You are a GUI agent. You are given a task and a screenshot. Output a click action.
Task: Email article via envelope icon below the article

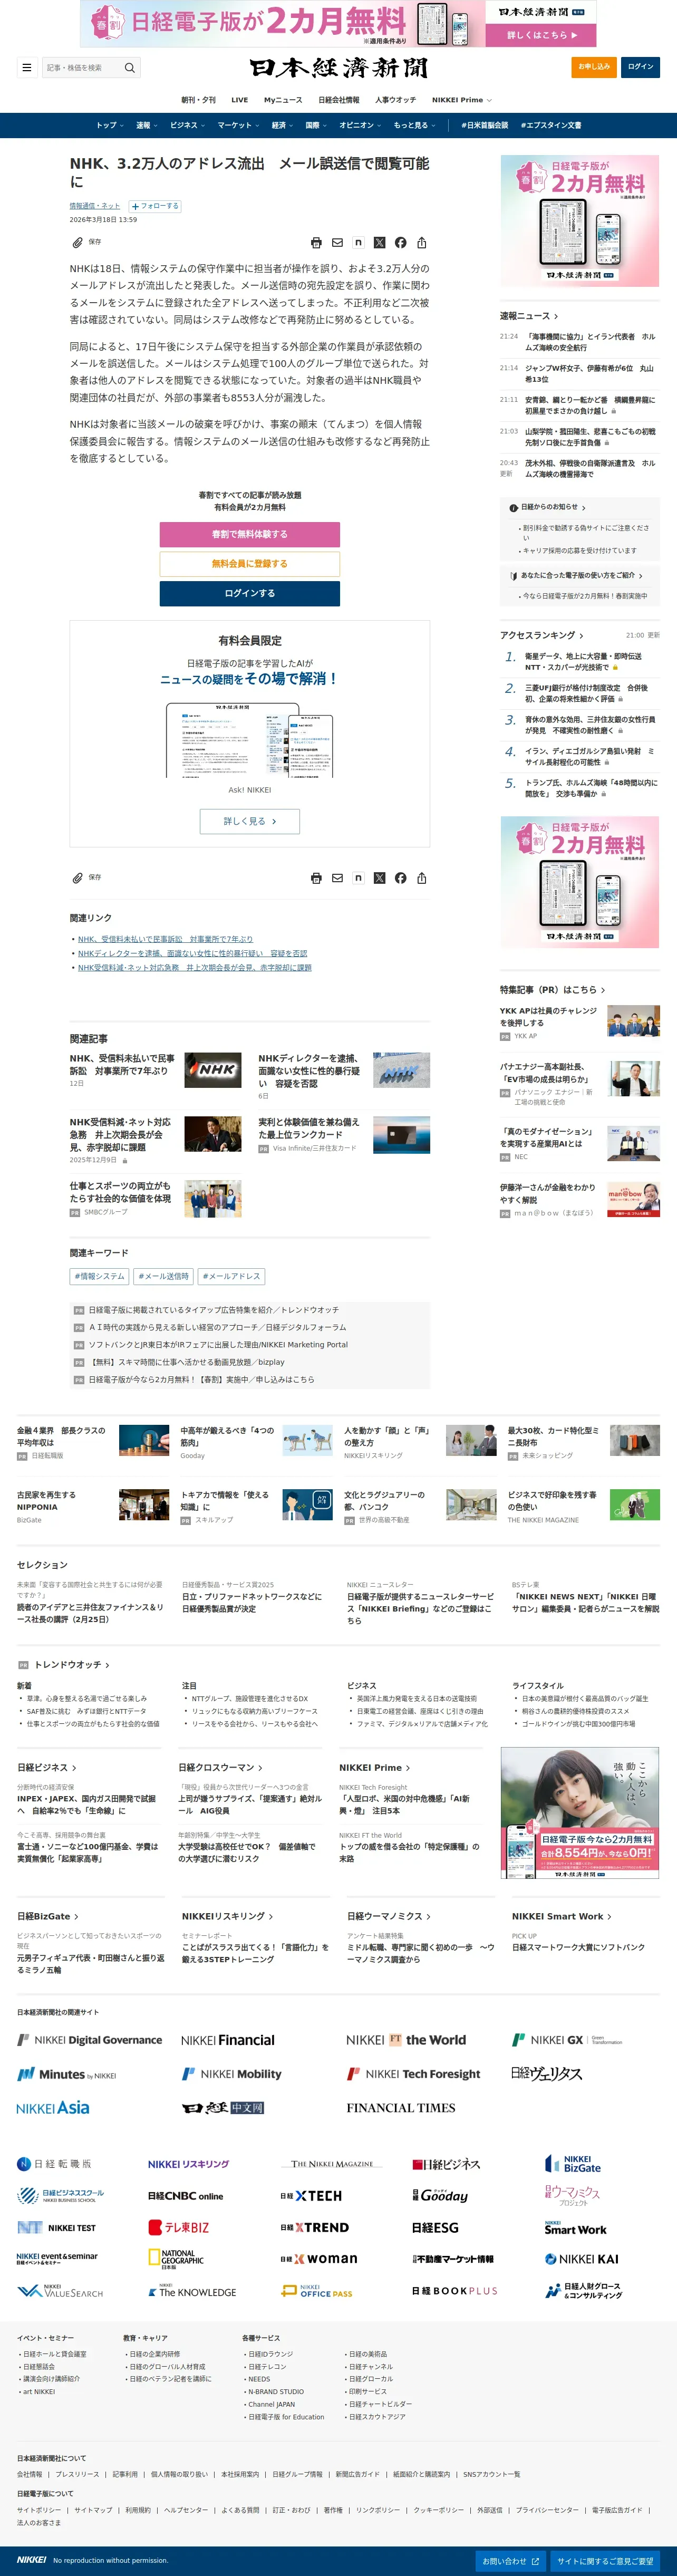pos(337,878)
